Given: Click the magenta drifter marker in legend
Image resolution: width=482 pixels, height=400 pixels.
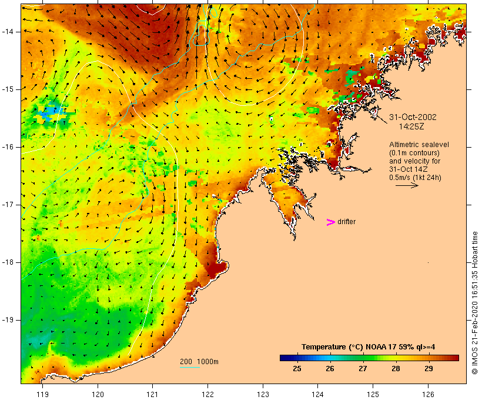Looking at the screenshot, I should 330,222.
